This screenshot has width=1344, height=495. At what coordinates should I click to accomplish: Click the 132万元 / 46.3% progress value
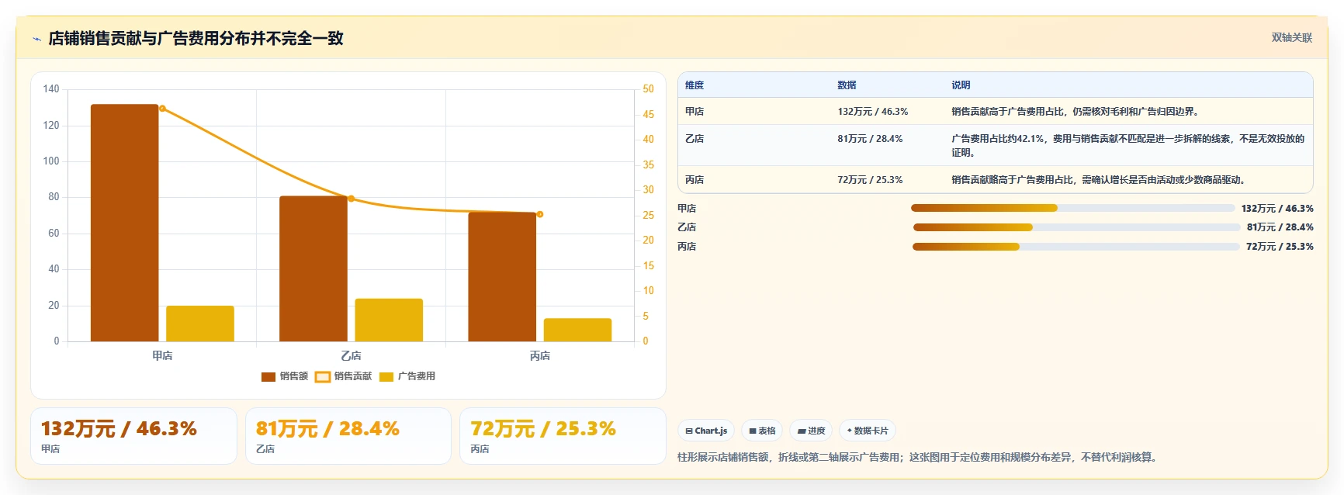point(1277,208)
